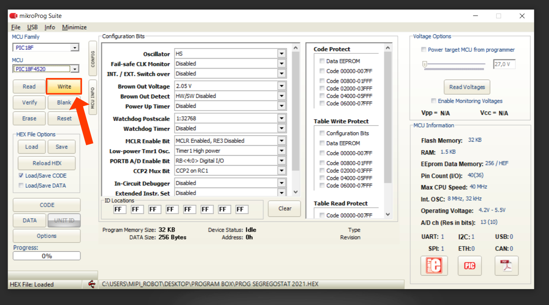
Task: Load a HEX file with Load button
Action: 31,147
